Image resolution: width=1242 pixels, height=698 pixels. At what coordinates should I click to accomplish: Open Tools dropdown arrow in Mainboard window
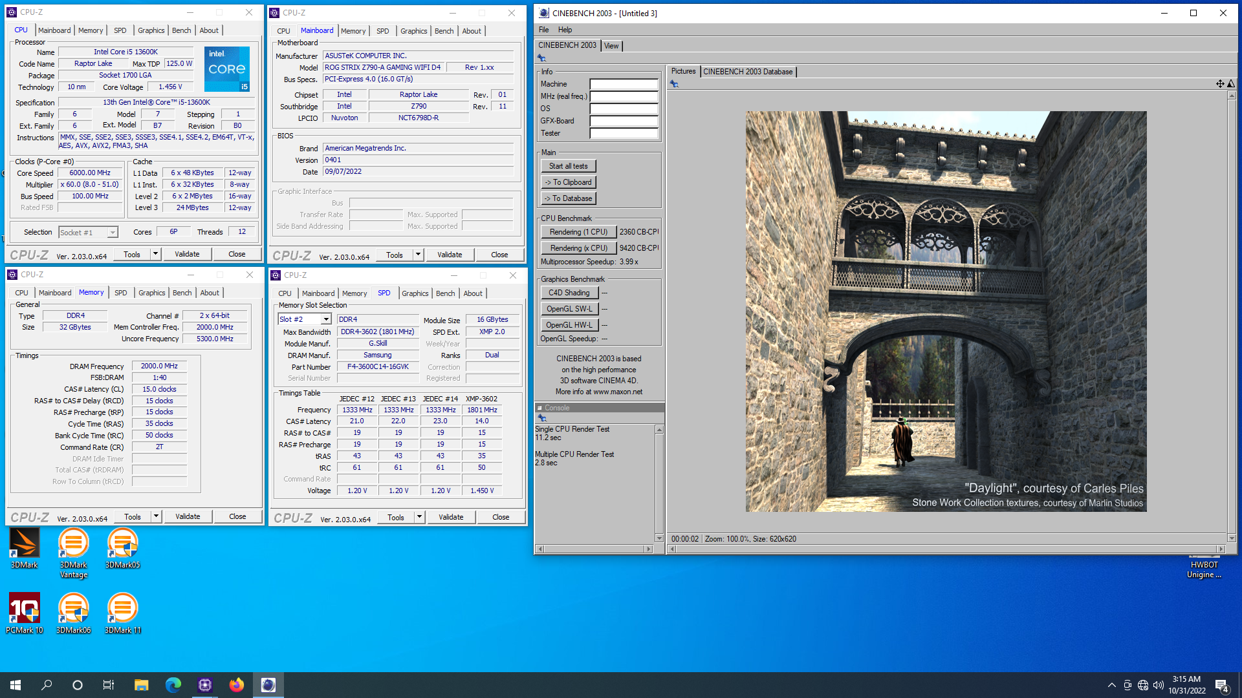coord(418,255)
